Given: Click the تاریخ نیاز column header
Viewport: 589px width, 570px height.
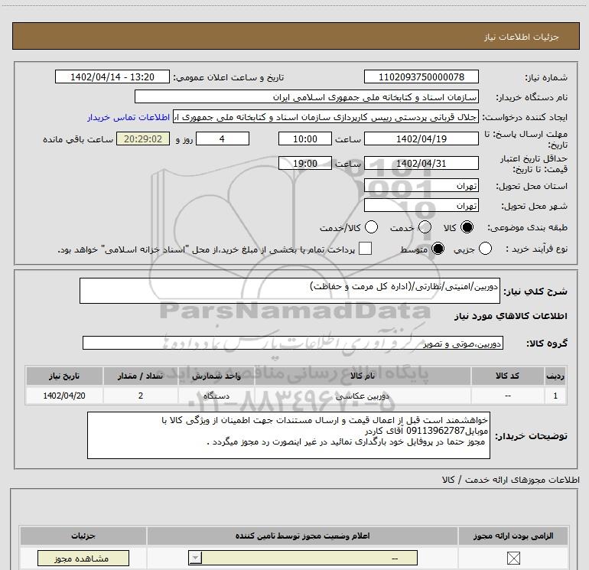Looking at the screenshot, I should coord(64,376).
